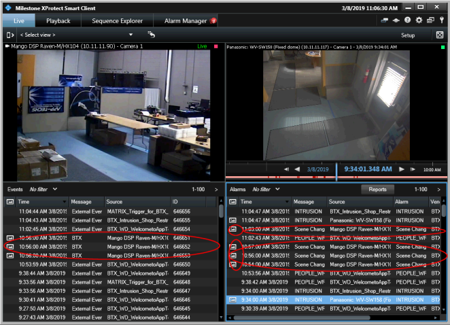The image size is (450, 325).
Task: Click the Message column header in Events
Action: (x=86, y=202)
